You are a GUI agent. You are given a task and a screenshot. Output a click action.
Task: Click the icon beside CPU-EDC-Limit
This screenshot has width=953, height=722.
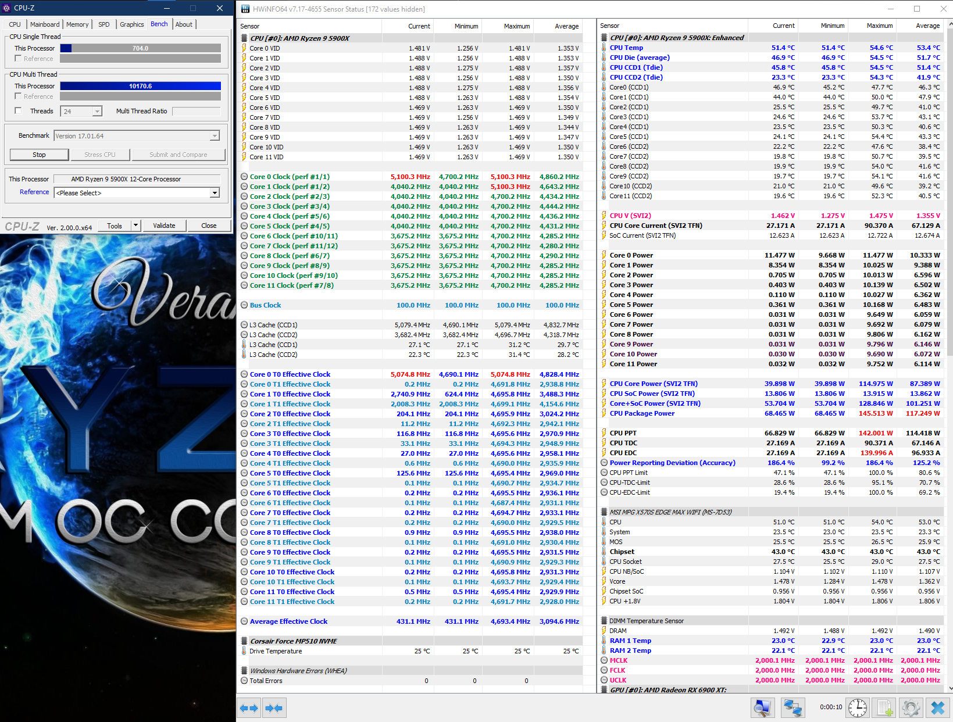(604, 492)
